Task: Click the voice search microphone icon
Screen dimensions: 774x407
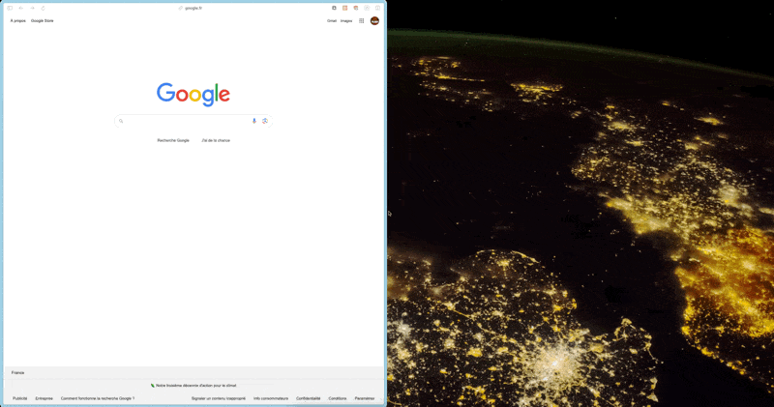Action: (x=254, y=121)
